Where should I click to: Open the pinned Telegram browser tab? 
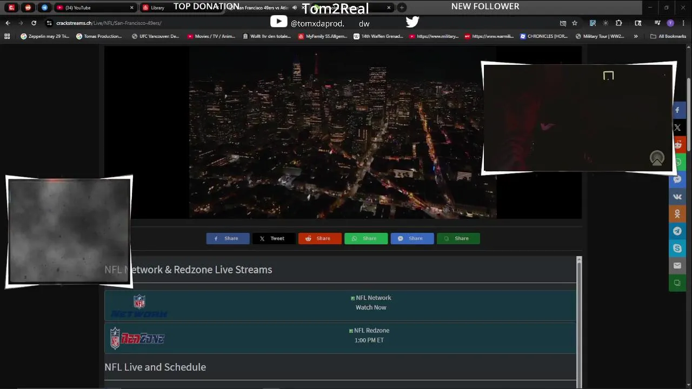coord(44,8)
